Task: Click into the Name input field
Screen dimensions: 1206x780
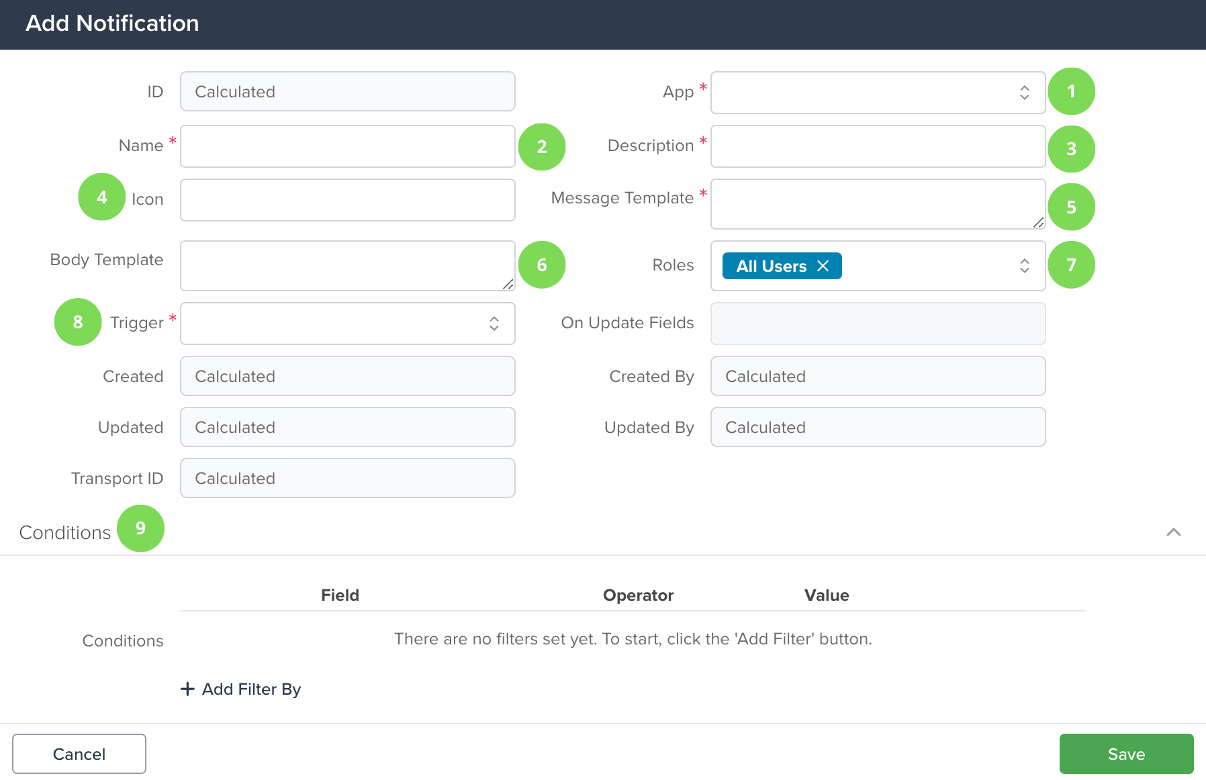Action: (348, 146)
